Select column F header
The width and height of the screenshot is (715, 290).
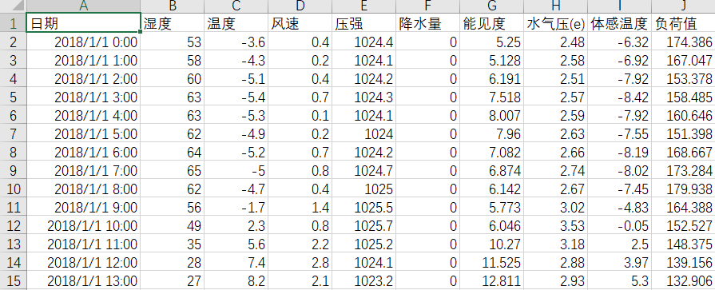[427, 6]
